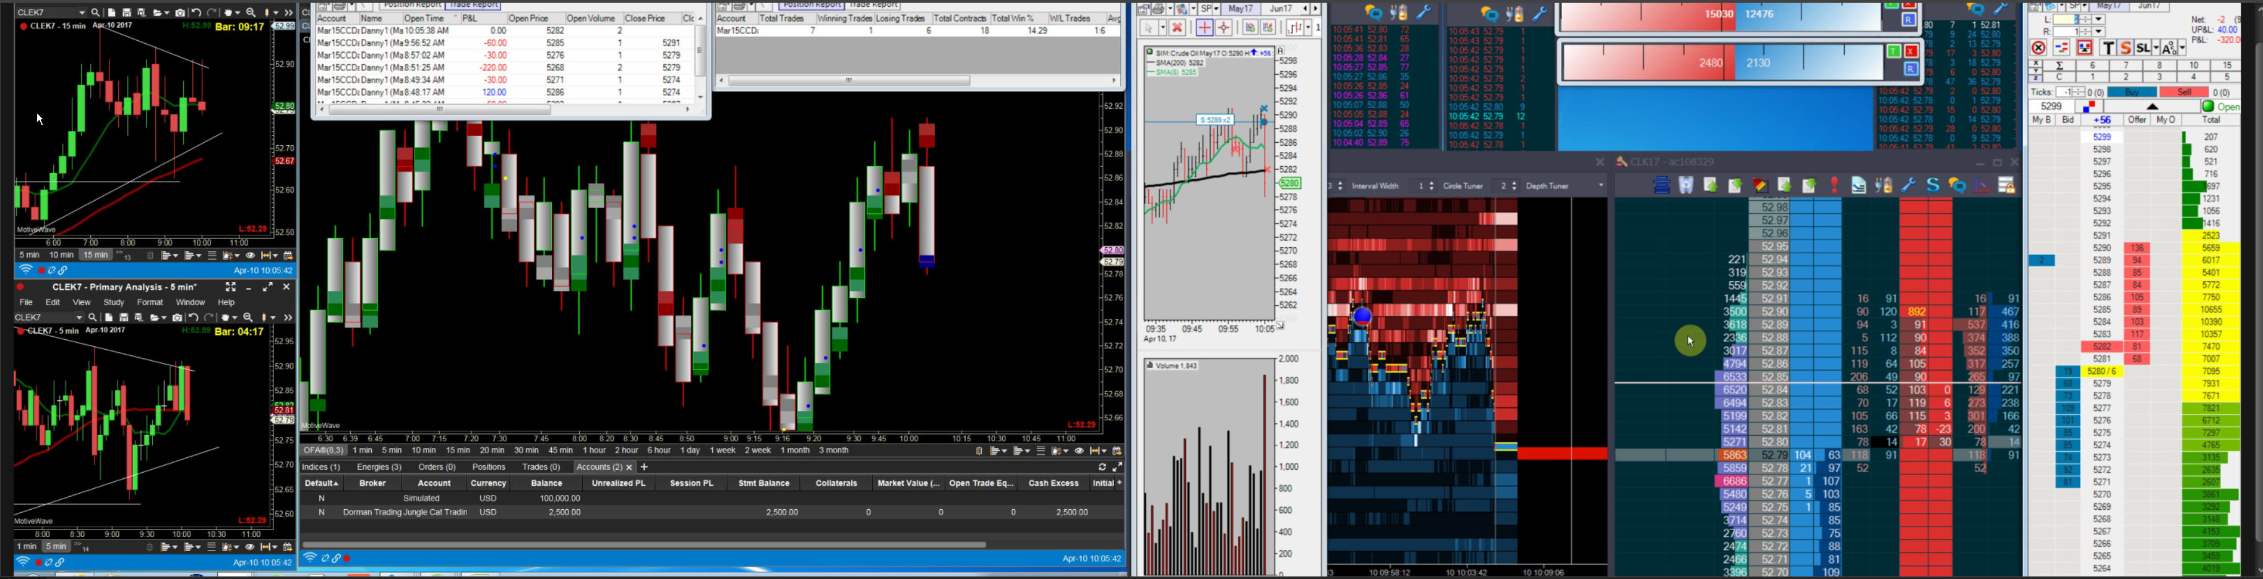Click the Buy button in DOM ladder

click(x=2132, y=92)
